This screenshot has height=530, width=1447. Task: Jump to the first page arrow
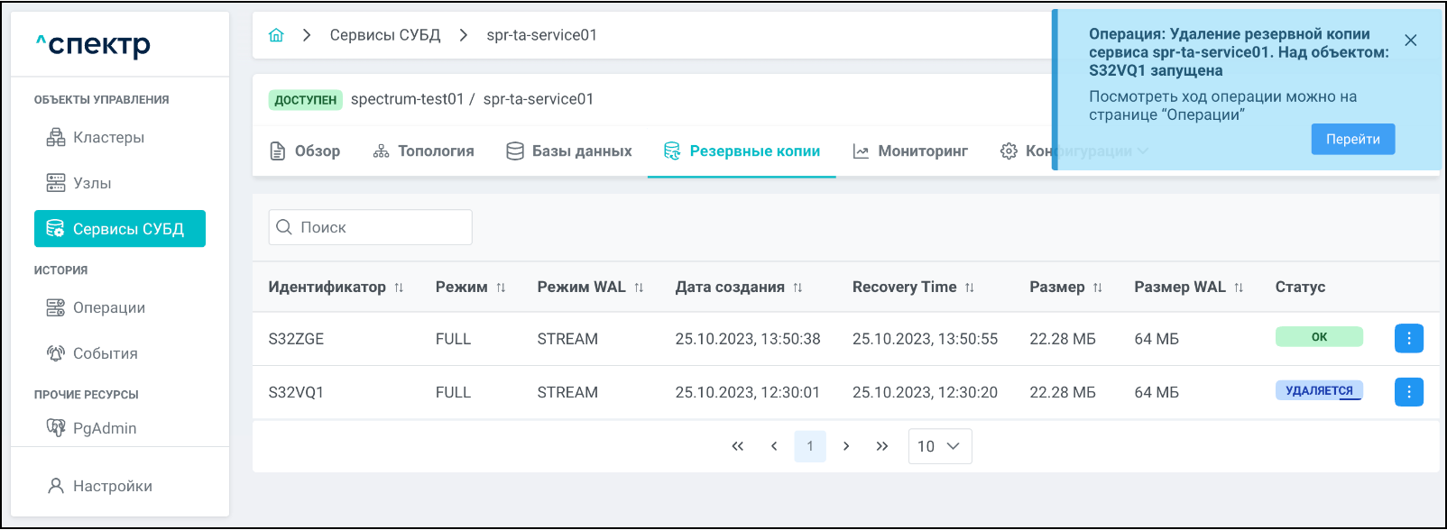[738, 446]
